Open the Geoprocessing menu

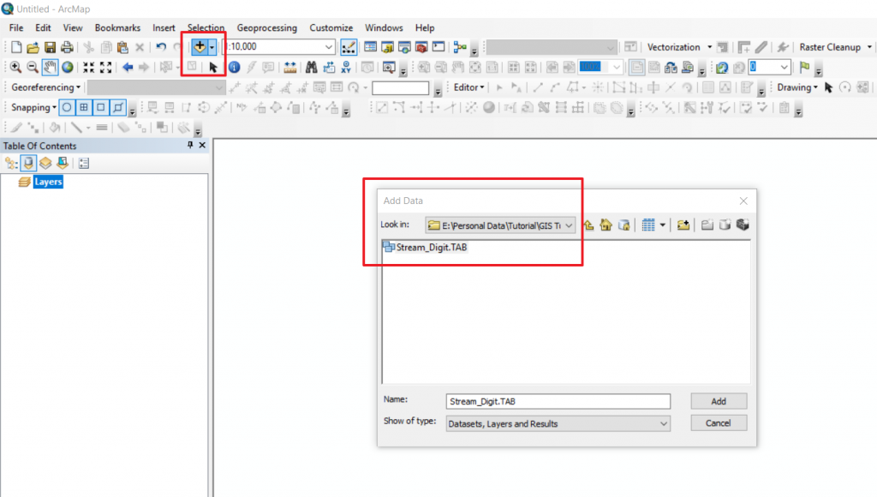[266, 27]
